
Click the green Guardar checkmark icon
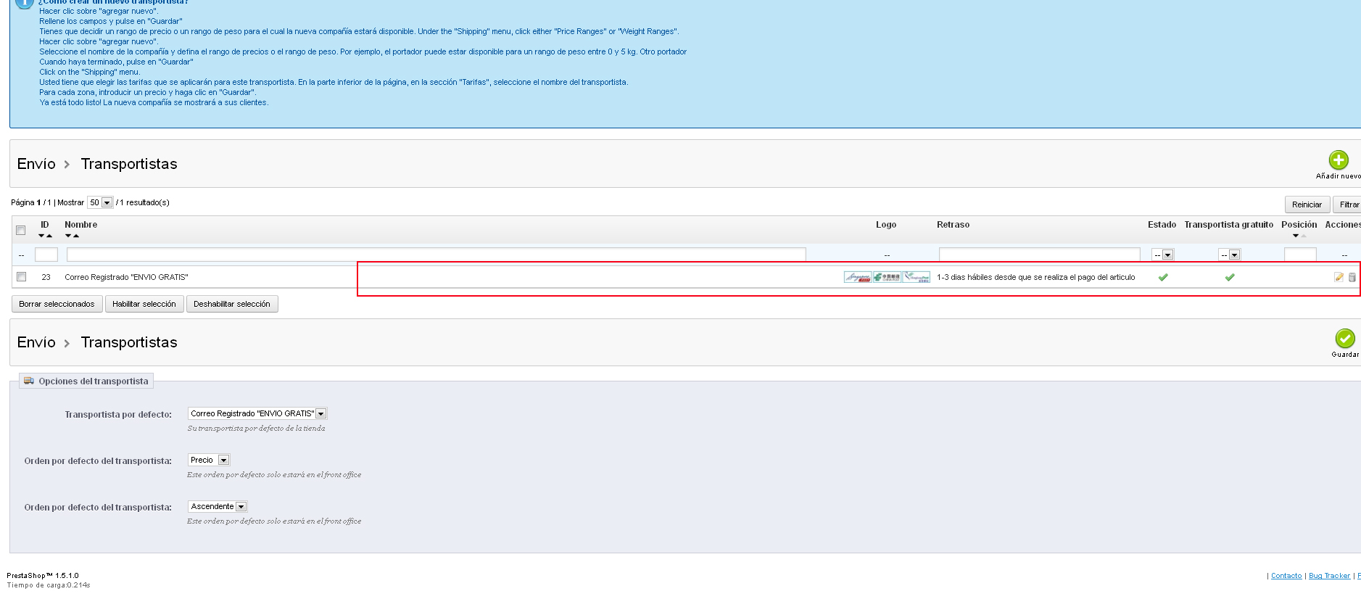click(1345, 338)
